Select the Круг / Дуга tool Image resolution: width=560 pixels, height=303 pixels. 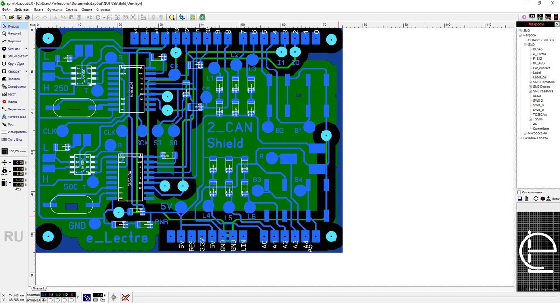click(x=14, y=63)
